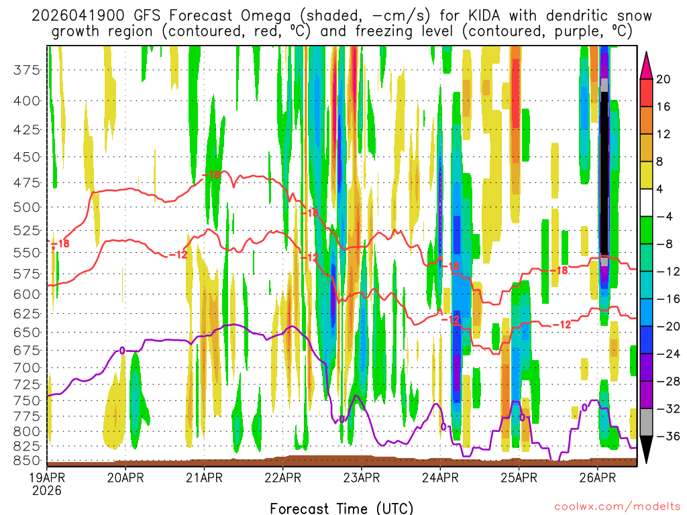This screenshot has height=515, width=687.
Task: Click the 20APR time axis label
Action: pyautogui.click(x=125, y=477)
